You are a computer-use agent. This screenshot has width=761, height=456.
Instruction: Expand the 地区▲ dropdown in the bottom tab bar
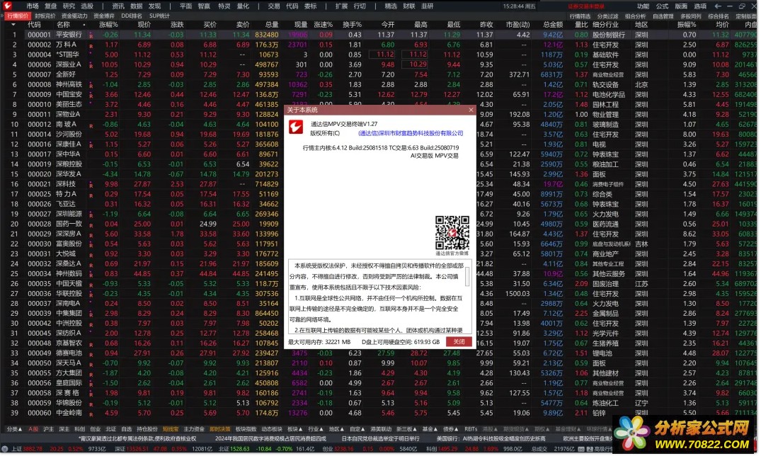tap(336, 429)
